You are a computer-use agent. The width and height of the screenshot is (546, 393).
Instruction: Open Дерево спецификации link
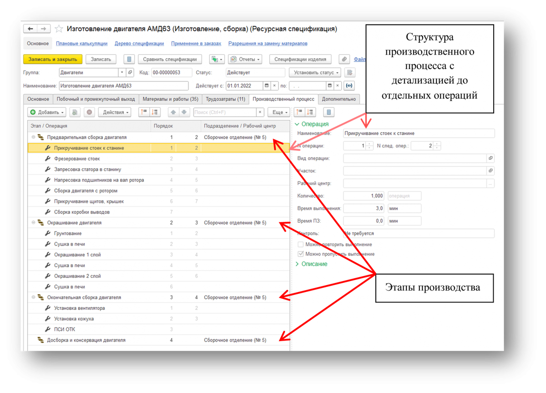(139, 44)
